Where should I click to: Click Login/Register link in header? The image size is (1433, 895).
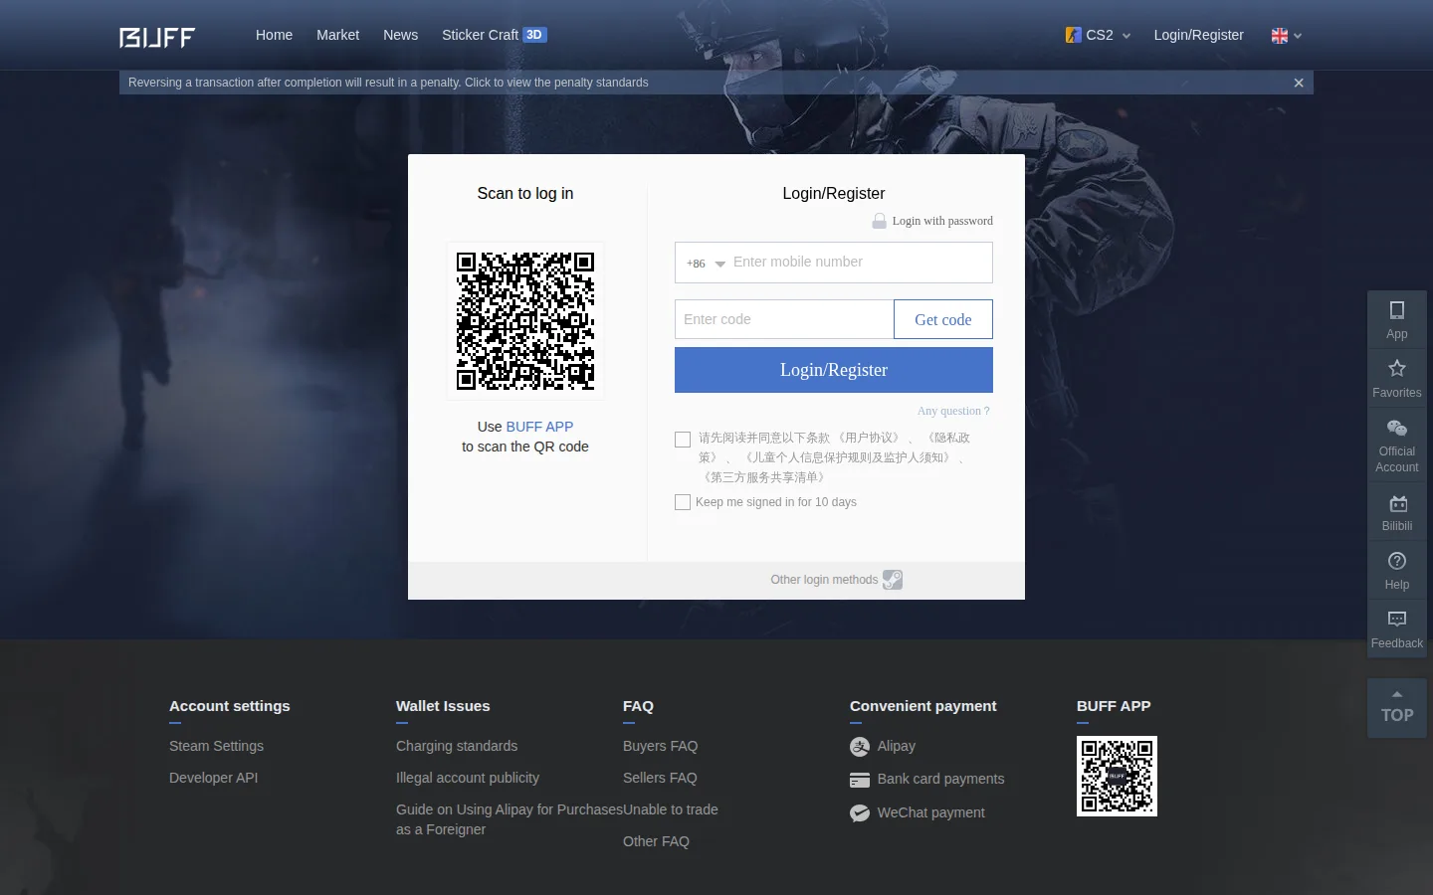(1198, 35)
